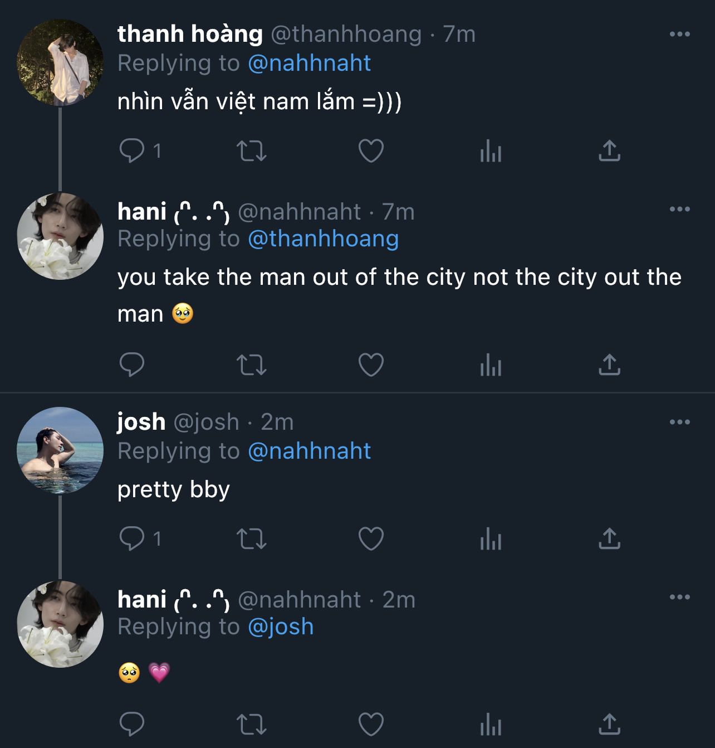Retweet hani's "take the man out" reply
This screenshot has height=748, width=715.
click(x=252, y=365)
